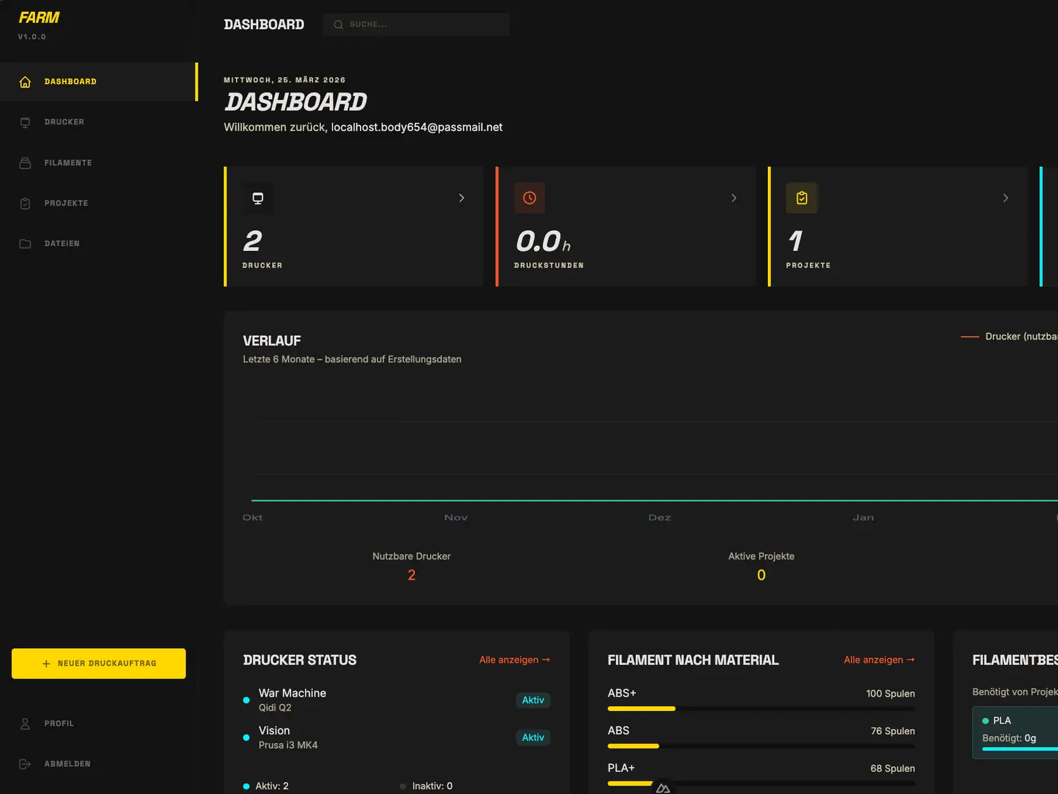Click the Drucker printer icon in sidebar

[26, 122]
